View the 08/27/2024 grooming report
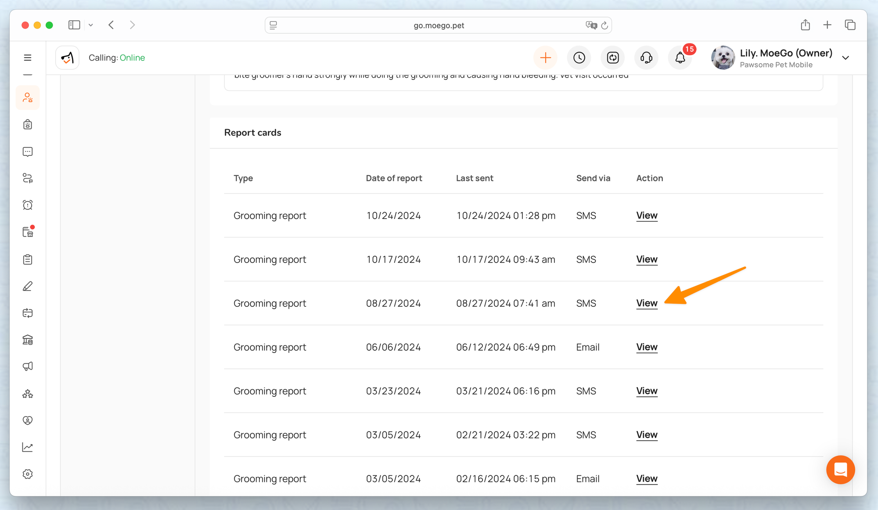Screen dimensions: 878x510 coord(647,303)
